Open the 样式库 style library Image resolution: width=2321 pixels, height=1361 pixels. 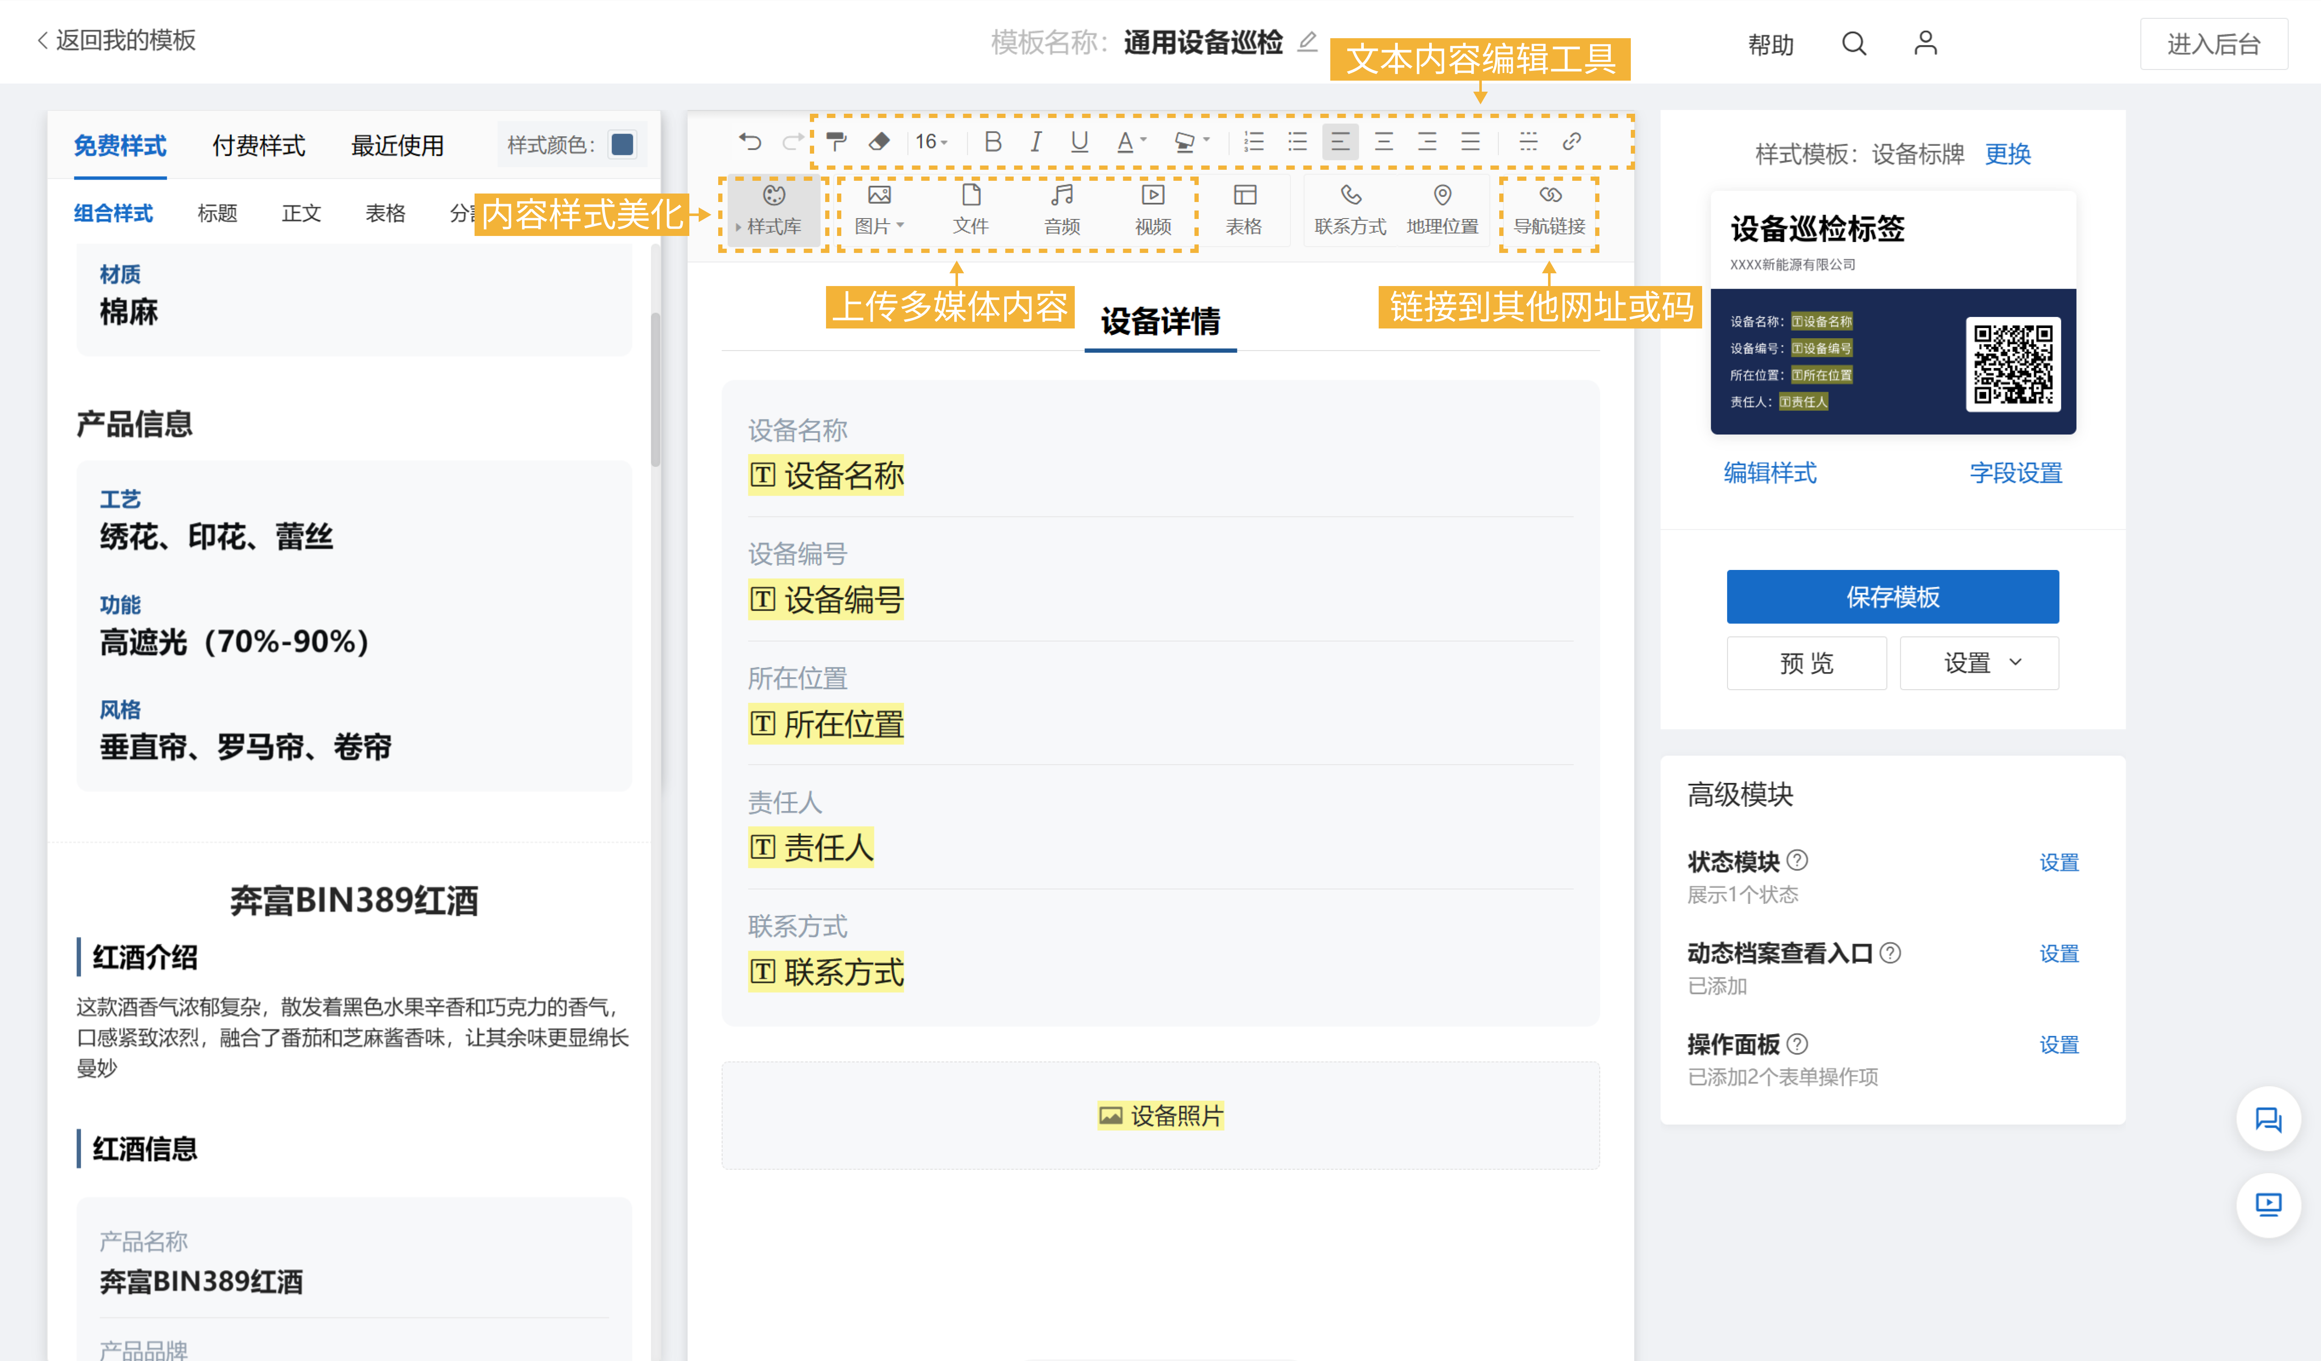(x=774, y=210)
